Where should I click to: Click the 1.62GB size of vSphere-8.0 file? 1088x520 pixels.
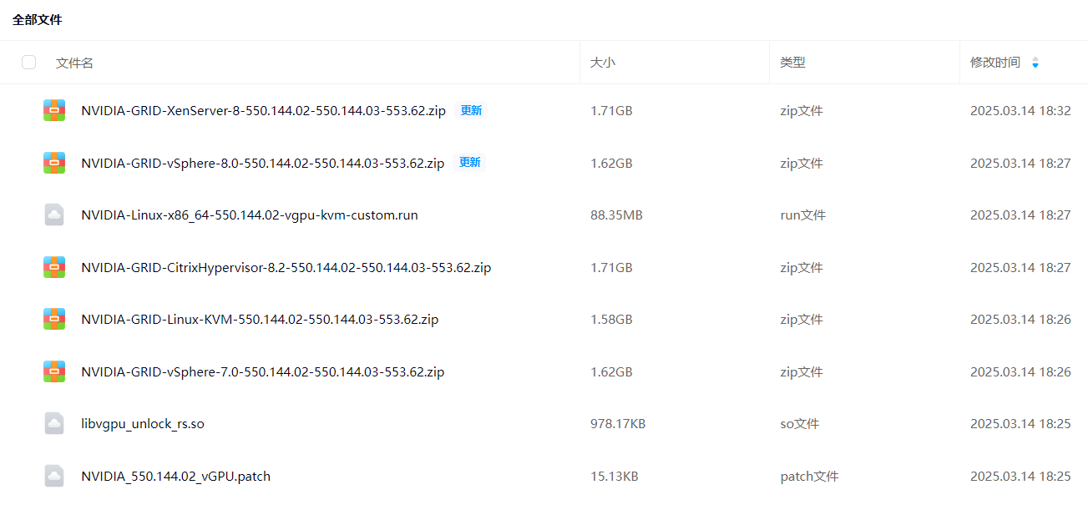tap(611, 164)
